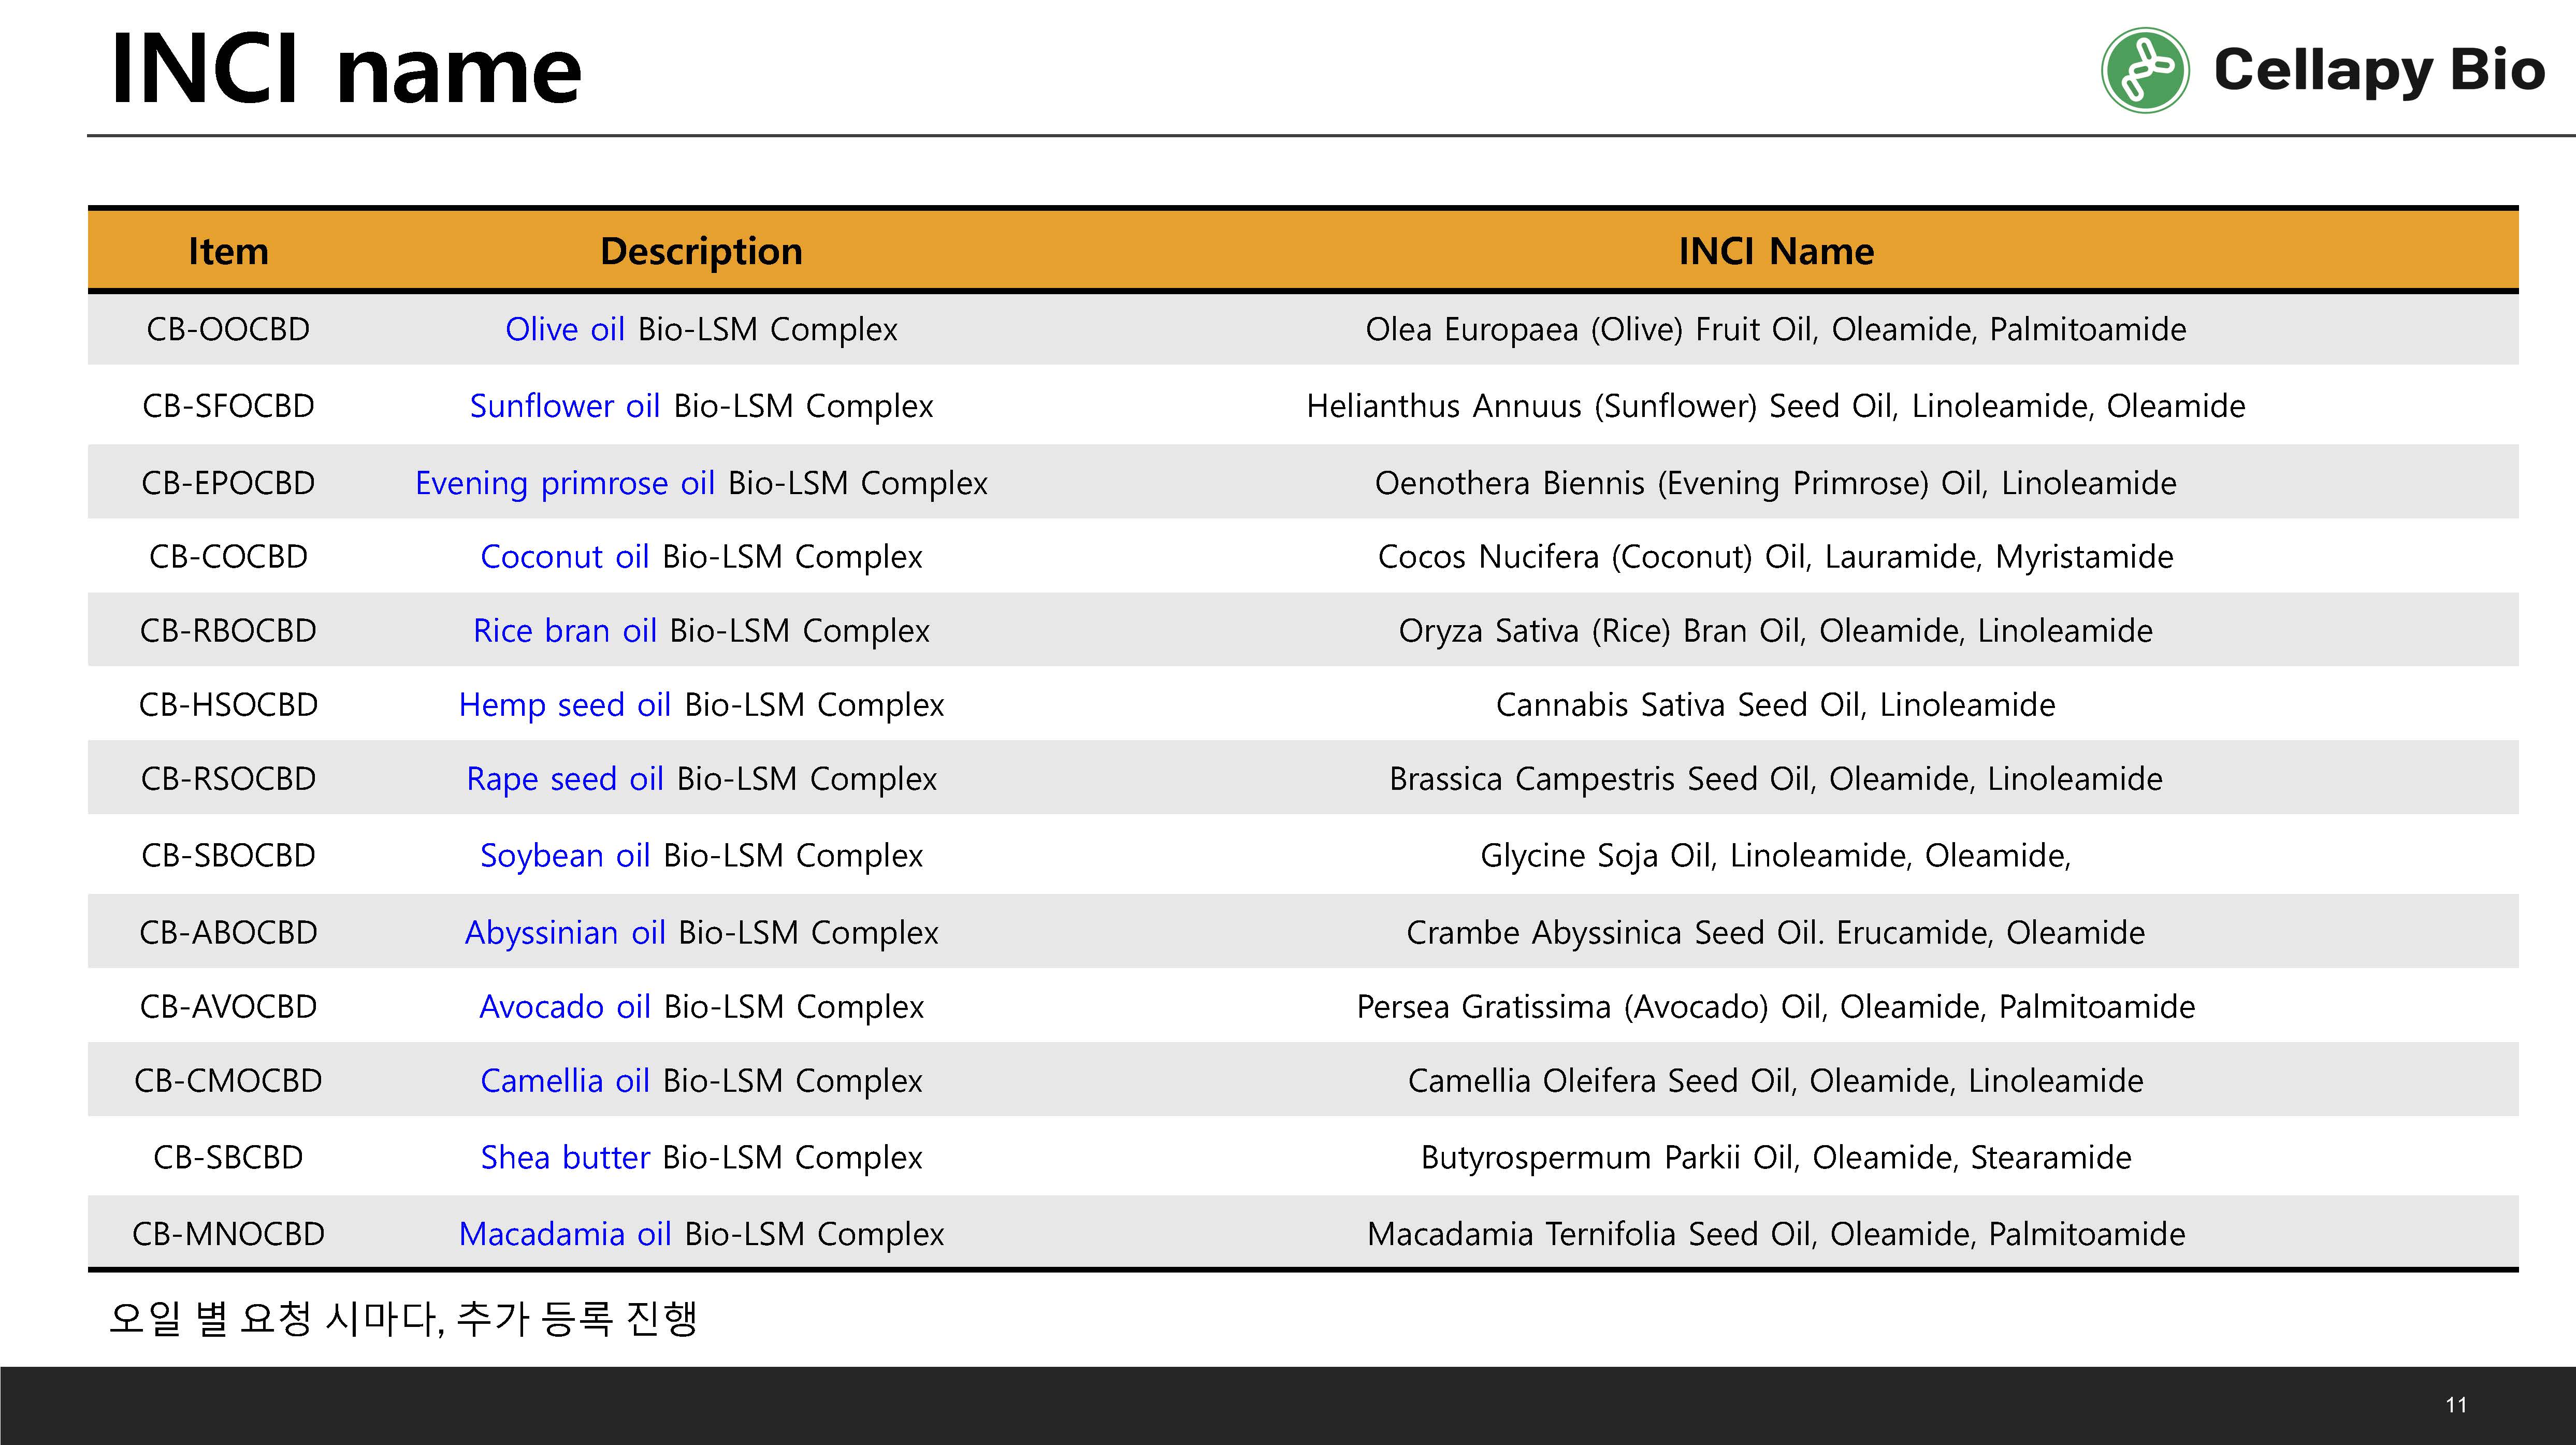Open the Abyssinian oil blue link
Image resolution: width=2576 pixels, height=1445 pixels.
565,932
